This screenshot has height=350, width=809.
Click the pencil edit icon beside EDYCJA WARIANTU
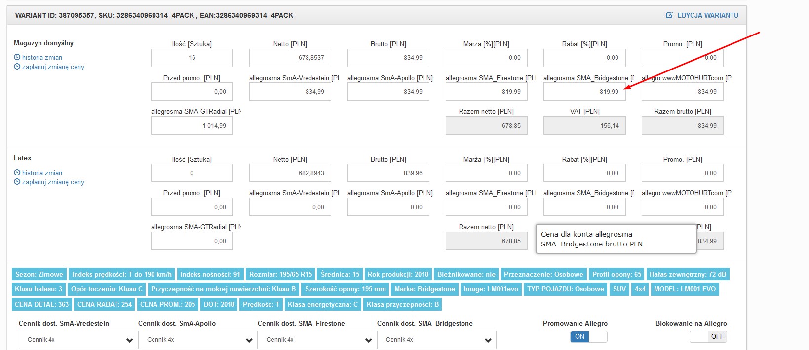click(669, 15)
